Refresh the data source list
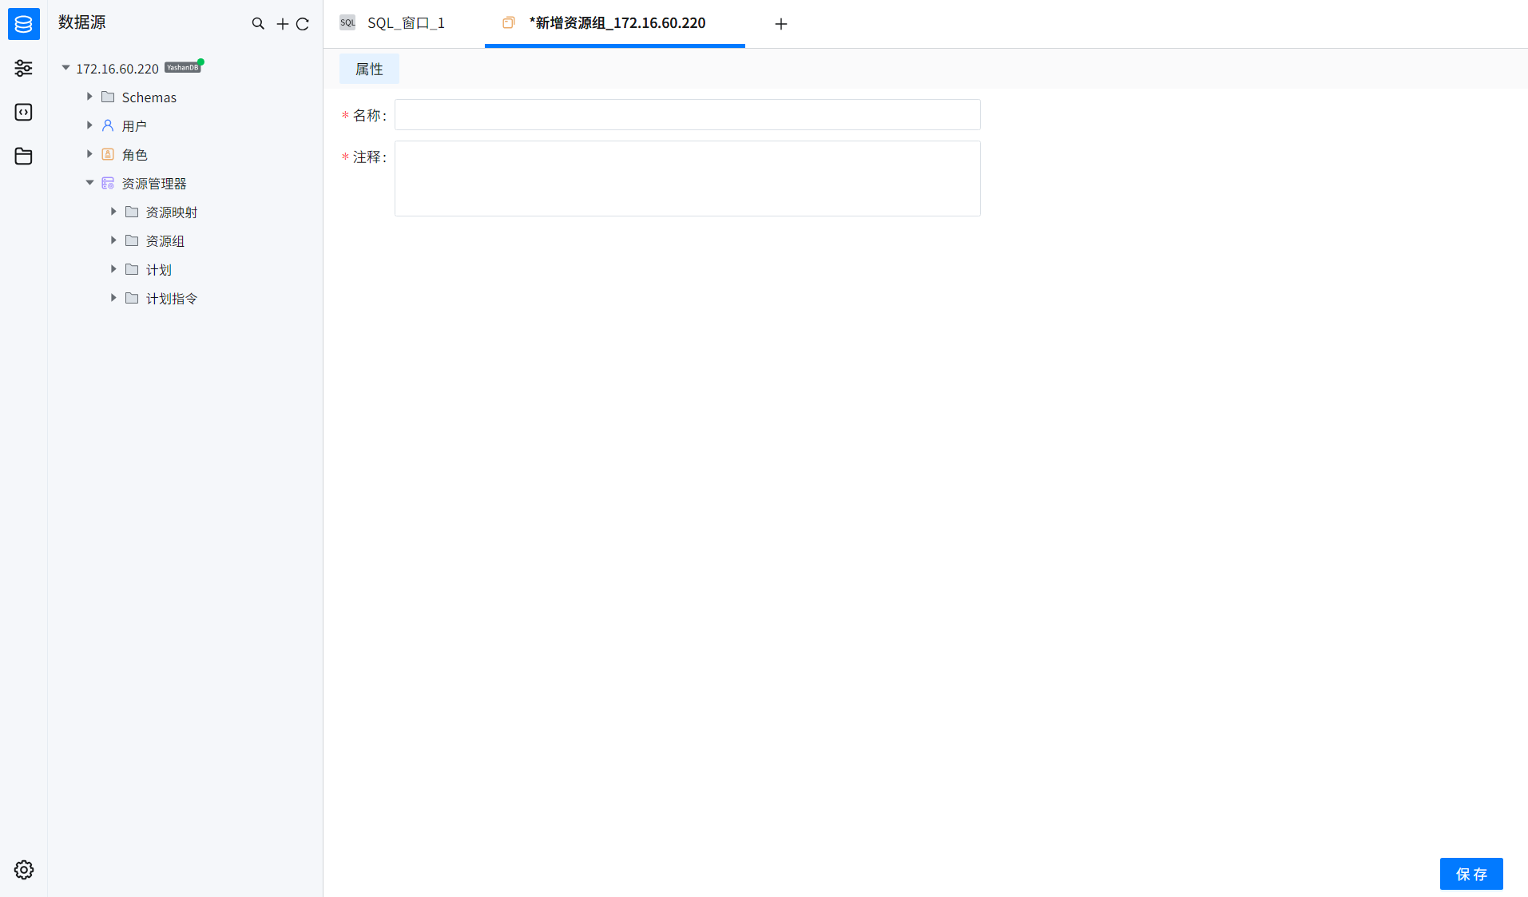This screenshot has height=897, width=1528. click(x=303, y=24)
